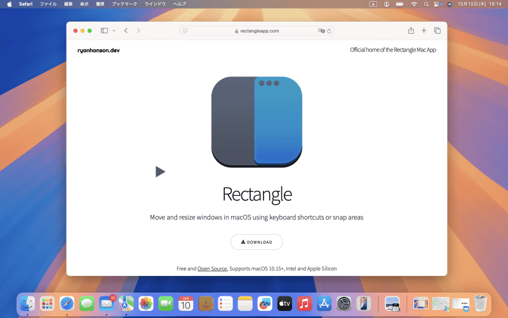Viewport: 508px width, 318px height.
Task: Click the date and time 10月10日(木) 15:14
Action: tap(479, 4)
